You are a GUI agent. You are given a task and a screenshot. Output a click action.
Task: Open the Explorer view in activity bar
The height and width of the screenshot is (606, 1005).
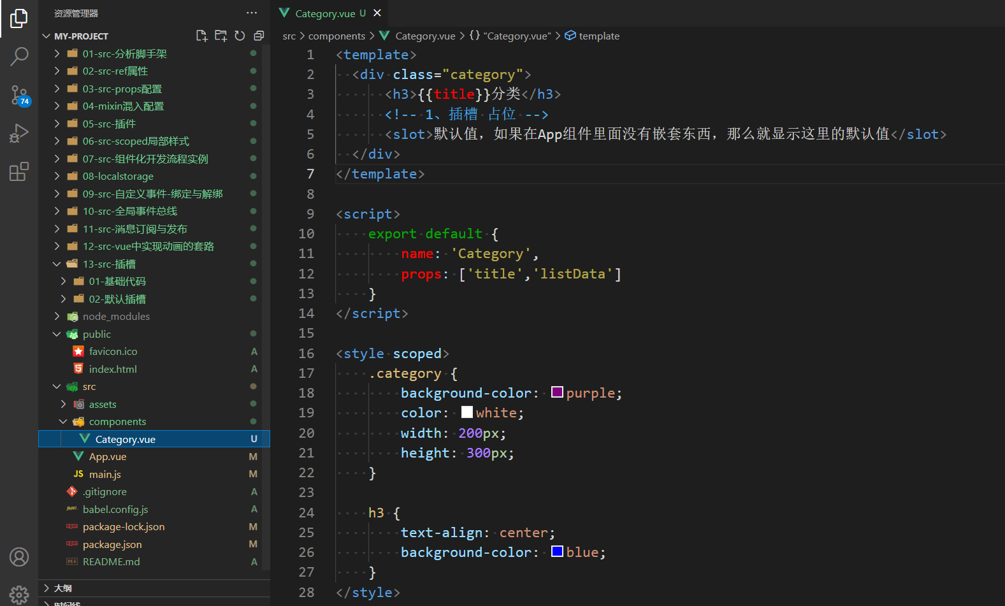pyautogui.click(x=19, y=18)
